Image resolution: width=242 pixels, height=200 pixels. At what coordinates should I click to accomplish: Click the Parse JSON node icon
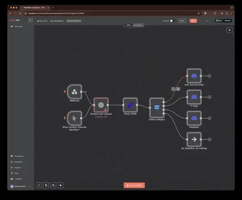[130, 105]
